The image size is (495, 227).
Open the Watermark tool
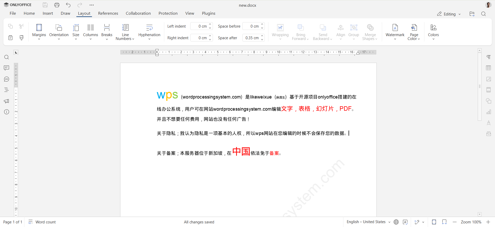pyautogui.click(x=395, y=32)
